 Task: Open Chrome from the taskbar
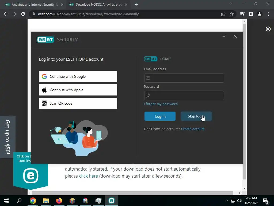[33, 201]
